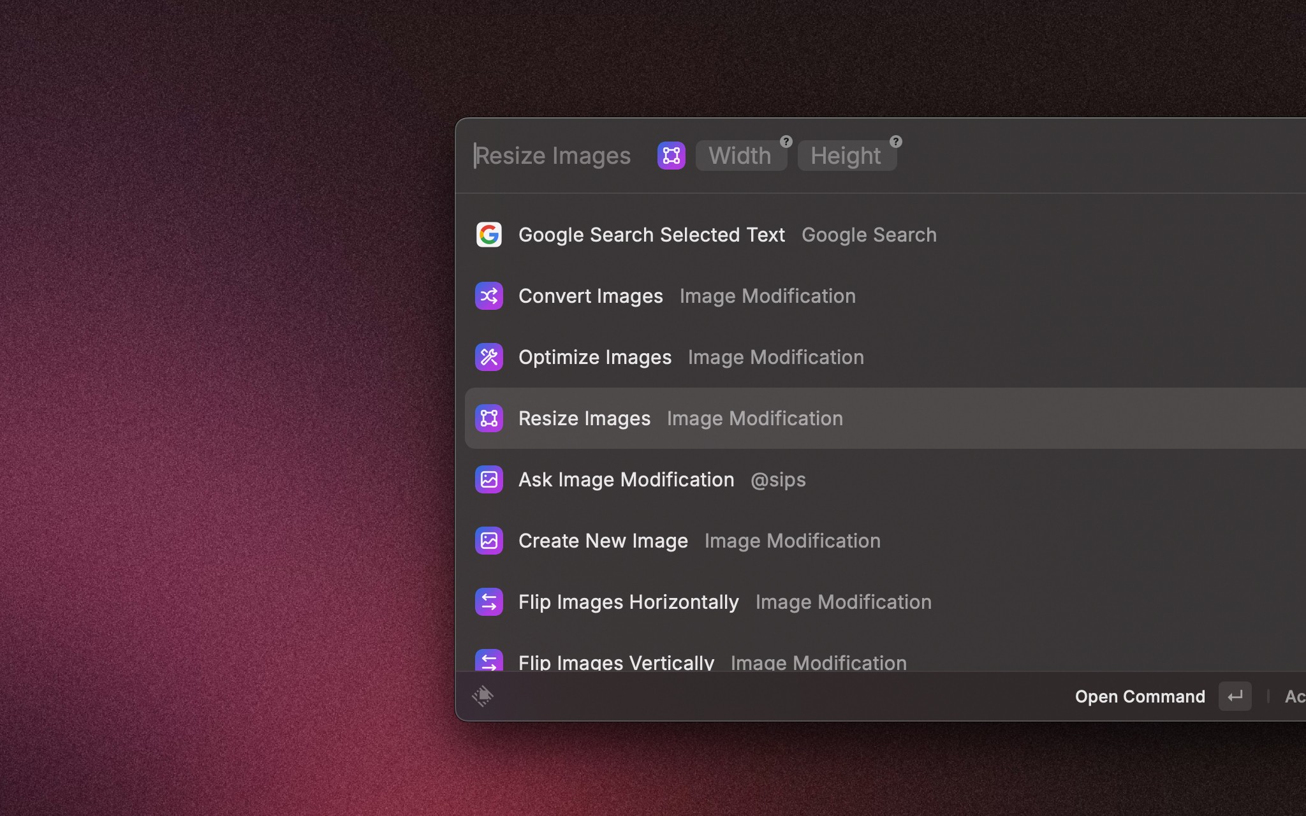Viewport: 1306px width, 816px height.
Task: Click the Create New Image icon
Action: 489,541
